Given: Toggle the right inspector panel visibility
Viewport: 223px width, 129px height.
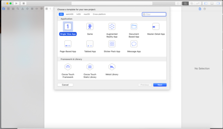Looking at the screenshot, I should [218, 3].
